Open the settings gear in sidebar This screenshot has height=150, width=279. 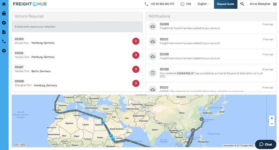pos(4,51)
